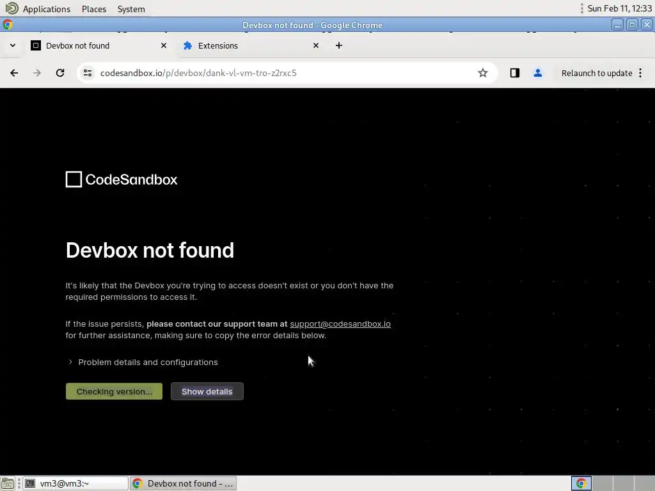Close the Devbox not found tab

click(164, 45)
